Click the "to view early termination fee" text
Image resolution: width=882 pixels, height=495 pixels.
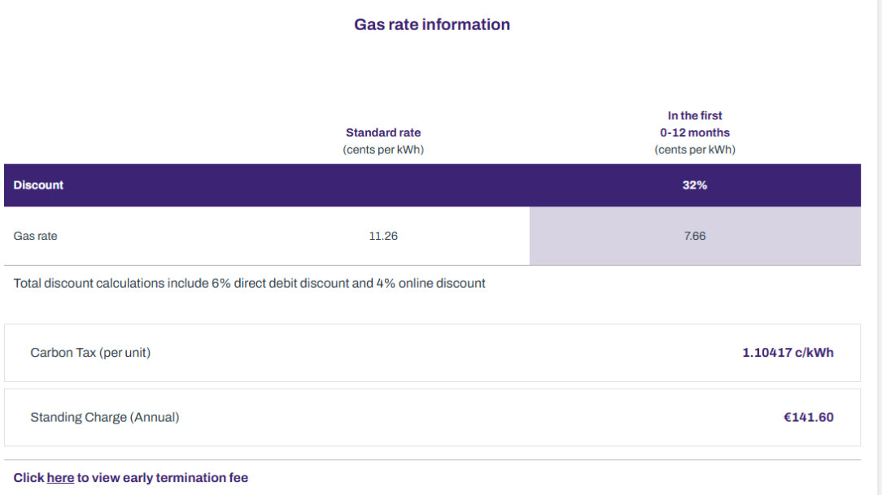(x=163, y=478)
